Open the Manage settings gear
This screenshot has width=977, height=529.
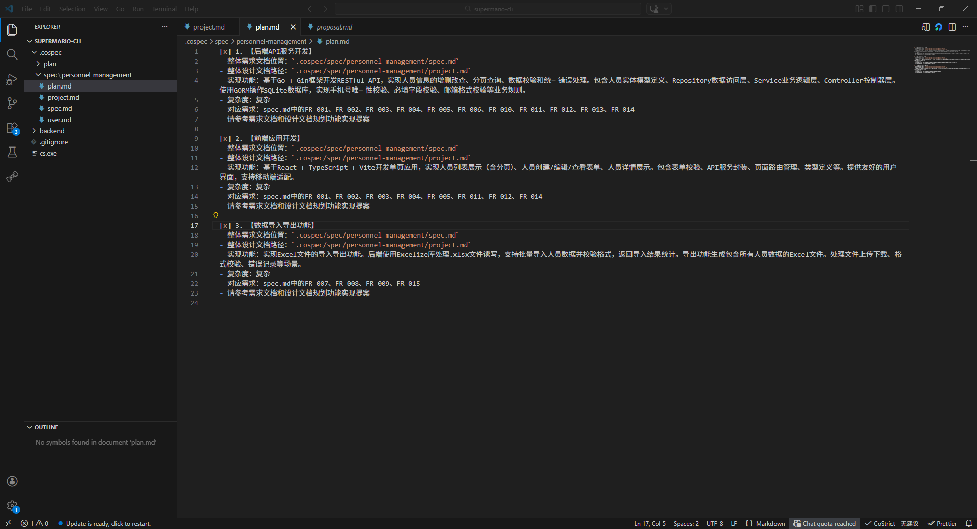click(x=12, y=506)
